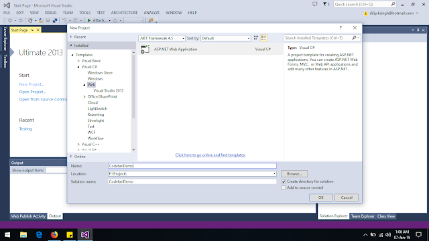This screenshot has width=429, height=241.
Task: Click the Solution Explorer panel auto-hide pin
Action: pos(418,30)
